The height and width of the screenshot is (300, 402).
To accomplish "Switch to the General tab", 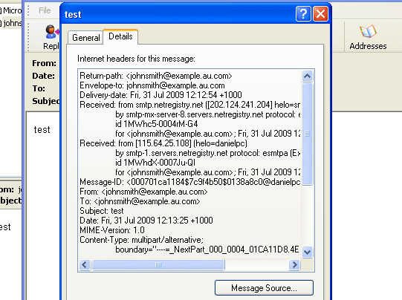I will [x=86, y=38].
